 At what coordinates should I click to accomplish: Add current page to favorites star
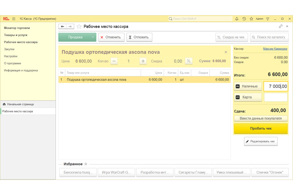click(79, 27)
